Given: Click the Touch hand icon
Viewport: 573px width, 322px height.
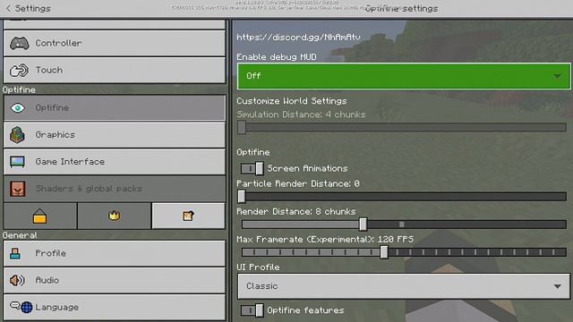Looking at the screenshot, I should pyautogui.click(x=19, y=70).
